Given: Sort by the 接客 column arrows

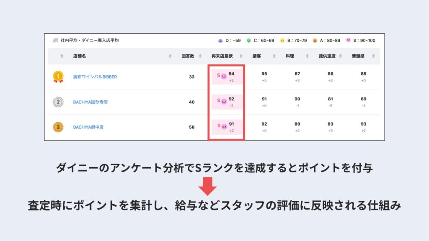Looking at the screenshot, I should pyautogui.click(x=274, y=56).
